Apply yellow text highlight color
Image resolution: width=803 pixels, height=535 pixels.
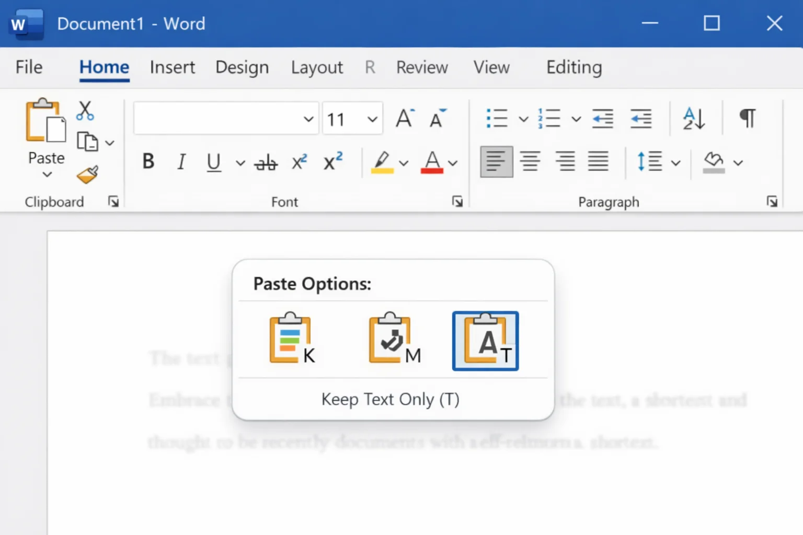pos(382,162)
